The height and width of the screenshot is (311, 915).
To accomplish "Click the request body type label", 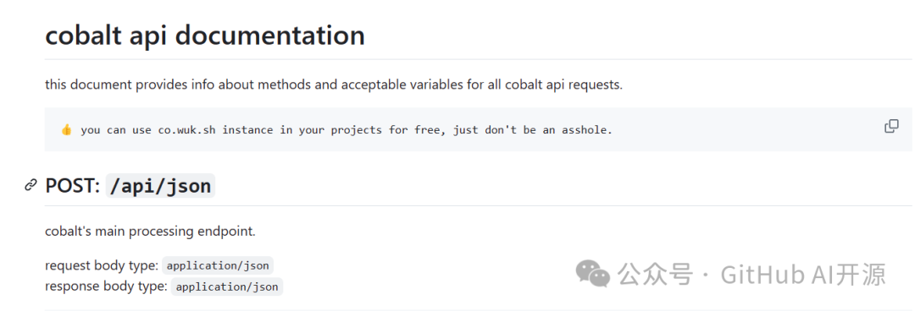I will coord(102,266).
